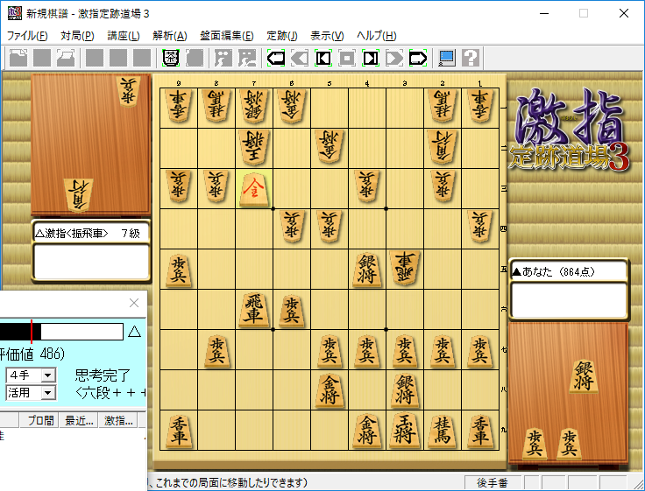The image size is (645, 491).
Task: Open the 表示(V) menu
Action: tap(327, 36)
